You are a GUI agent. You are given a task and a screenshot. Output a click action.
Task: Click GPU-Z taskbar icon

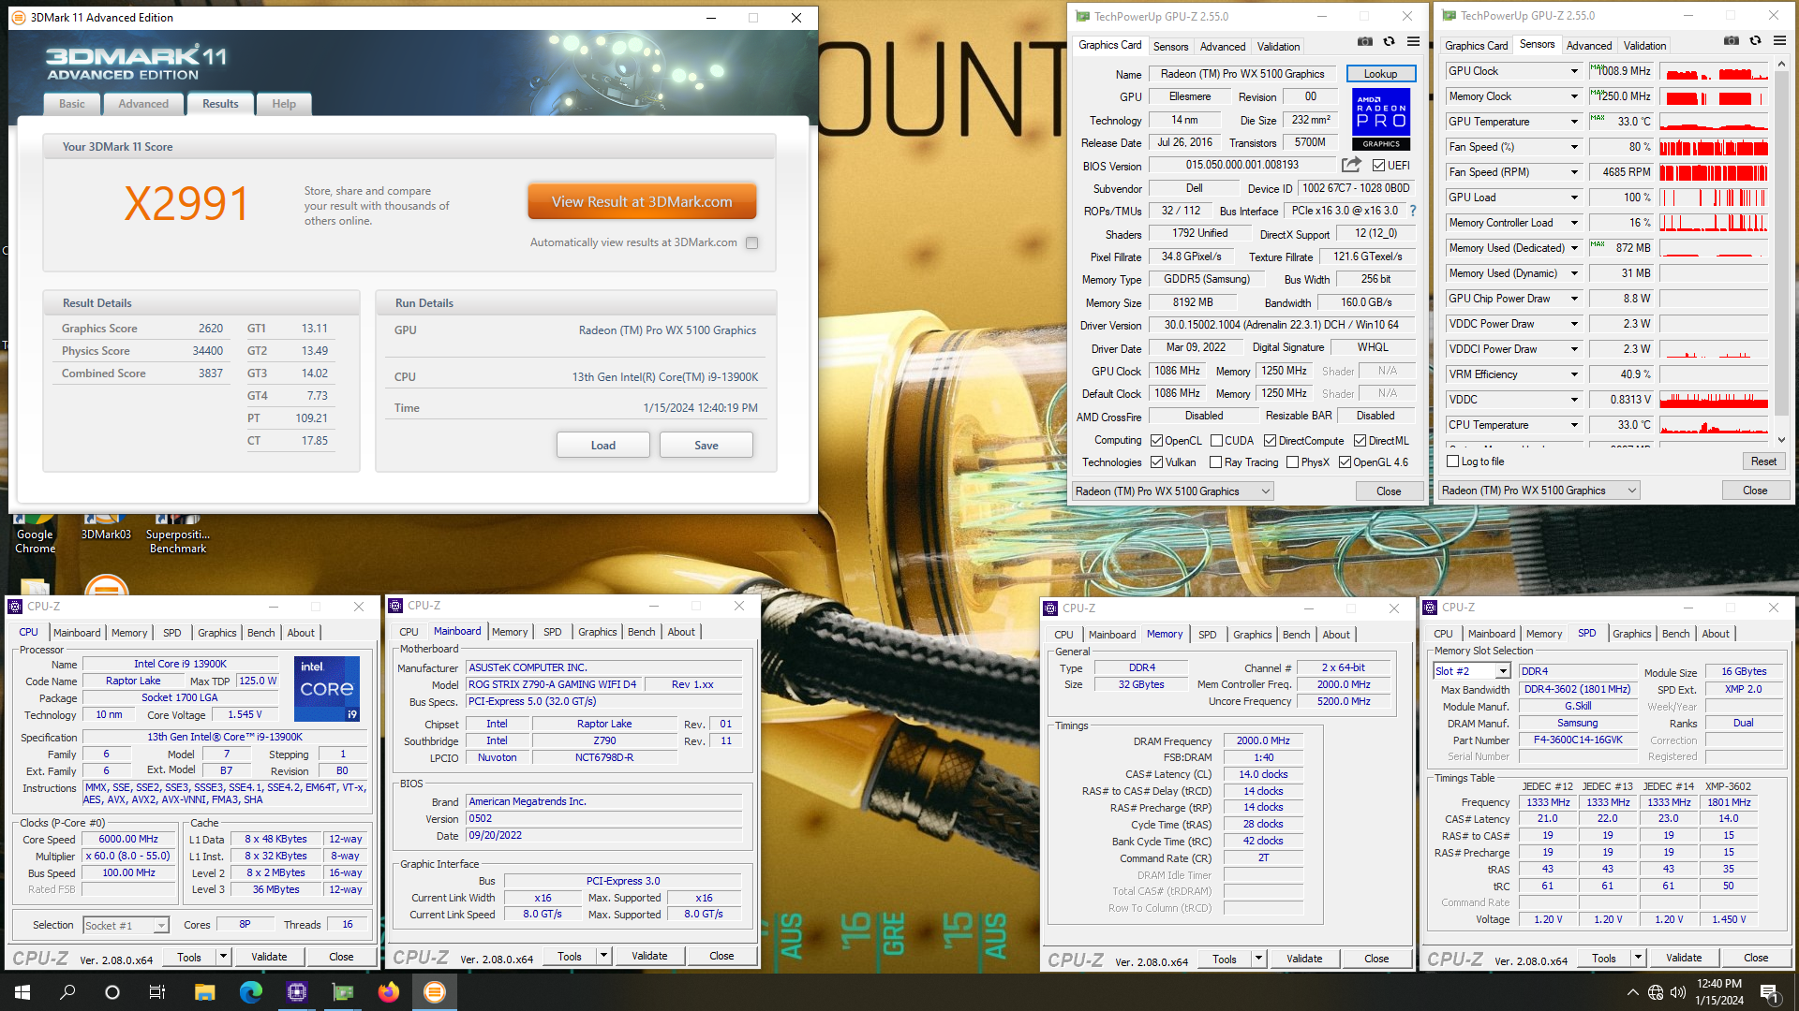pyautogui.click(x=343, y=992)
